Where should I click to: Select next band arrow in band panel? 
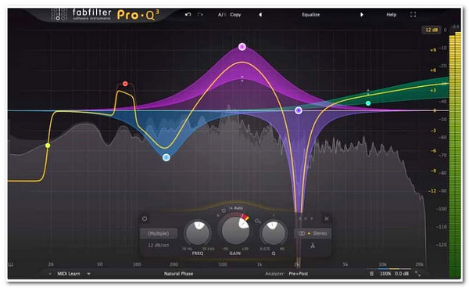(312, 218)
